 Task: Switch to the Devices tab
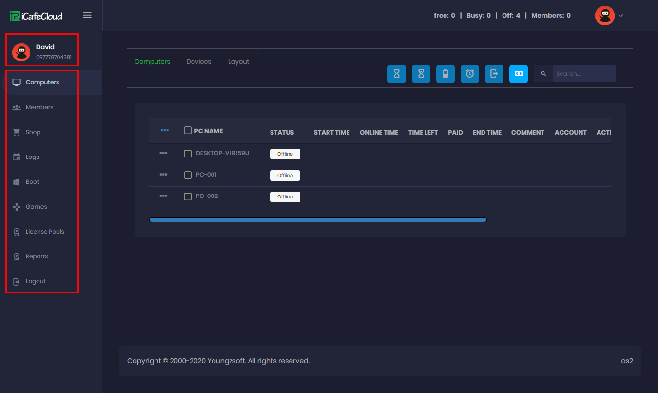[198, 62]
